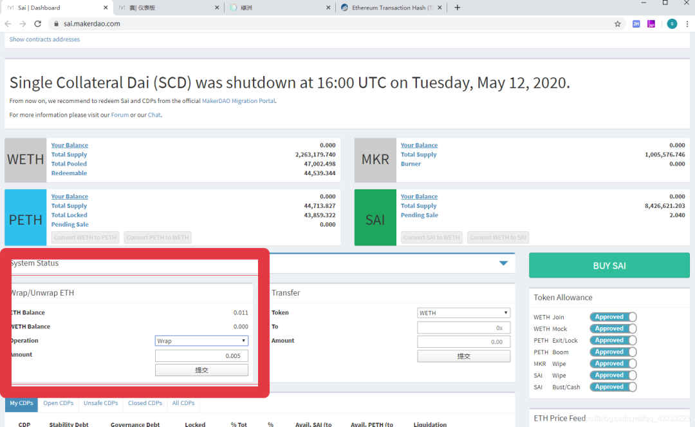The image size is (695, 427).
Task: Toggle the MKR Wipe Approved switch
Action: coord(613,364)
